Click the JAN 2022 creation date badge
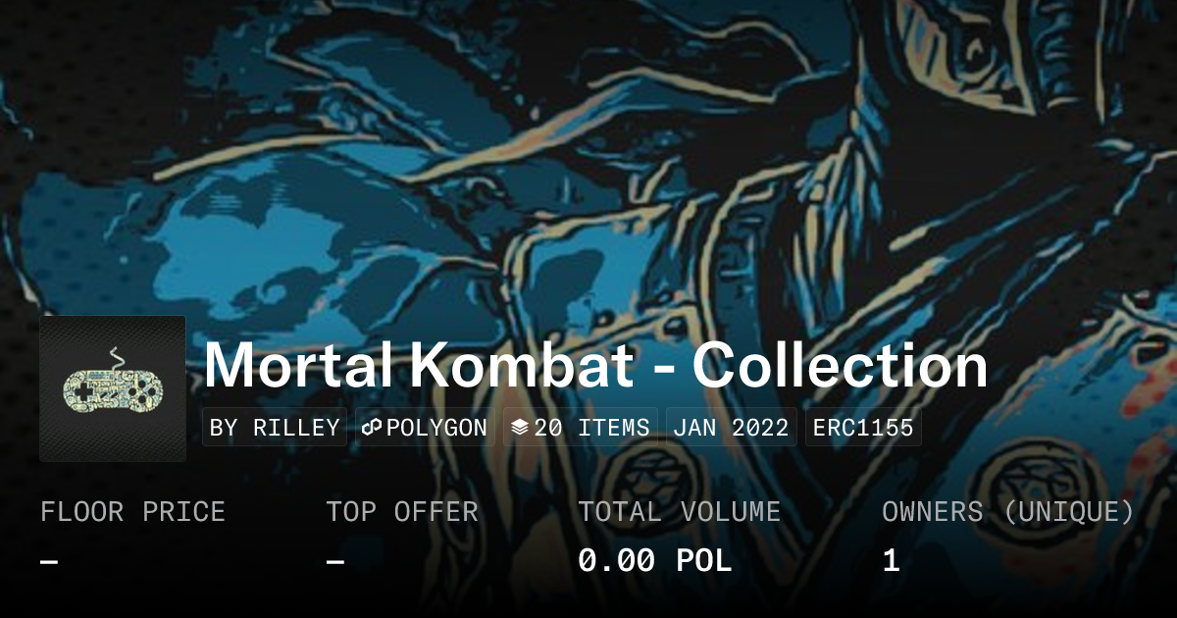 (731, 428)
